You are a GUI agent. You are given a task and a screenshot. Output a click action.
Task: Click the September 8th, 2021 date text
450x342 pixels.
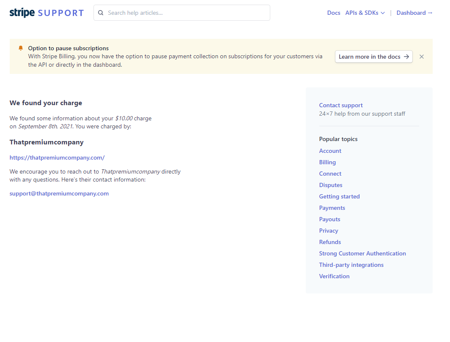(46, 126)
